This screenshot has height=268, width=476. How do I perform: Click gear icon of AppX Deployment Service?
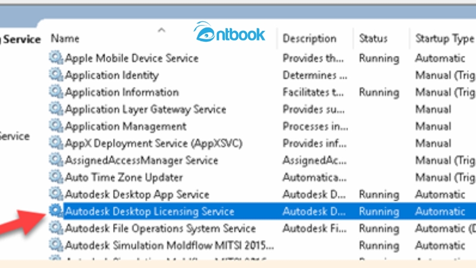(56, 142)
